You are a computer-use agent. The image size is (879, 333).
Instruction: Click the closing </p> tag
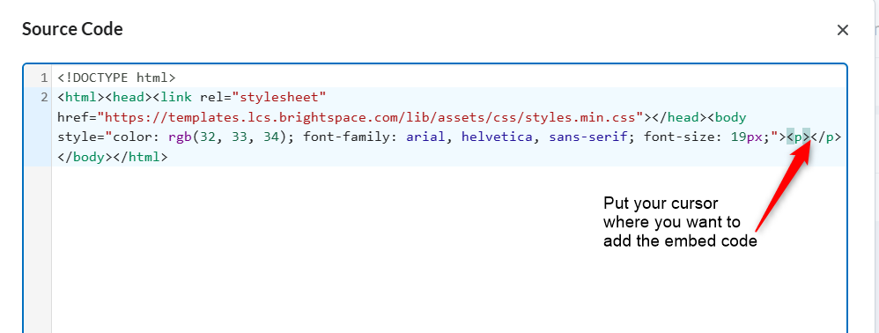pyautogui.click(x=826, y=138)
